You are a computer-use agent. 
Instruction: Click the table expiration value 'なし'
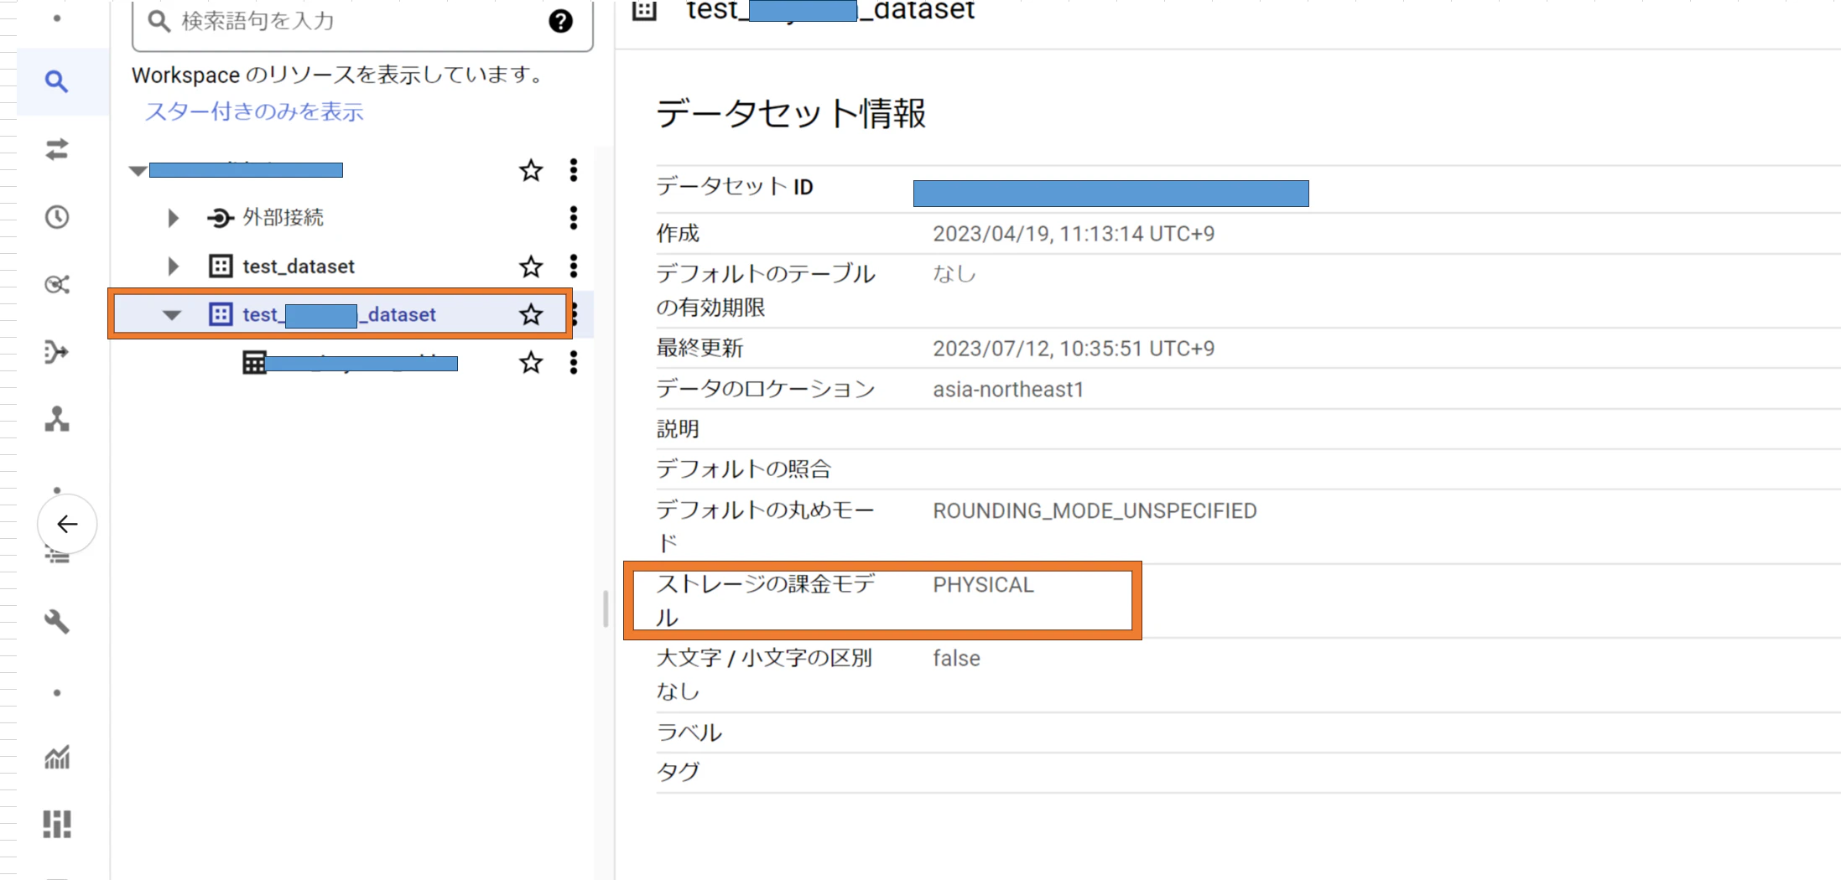[x=954, y=273]
